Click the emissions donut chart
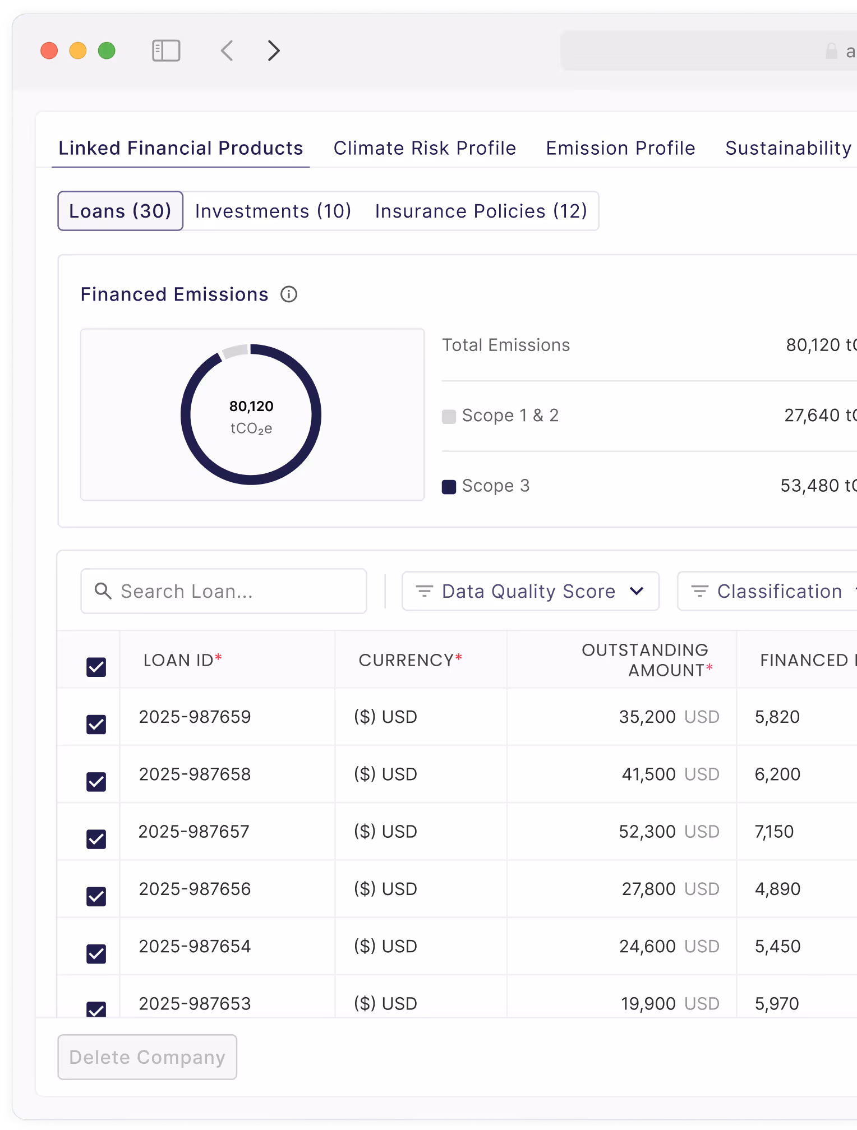 (251, 414)
